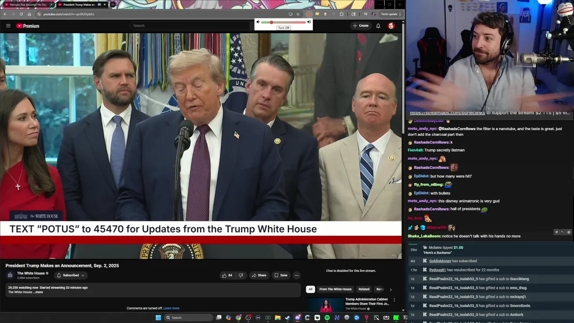This screenshot has height=323, width=574.
Task: Go to YouTube Premium home logo
Action: (28, 26)
